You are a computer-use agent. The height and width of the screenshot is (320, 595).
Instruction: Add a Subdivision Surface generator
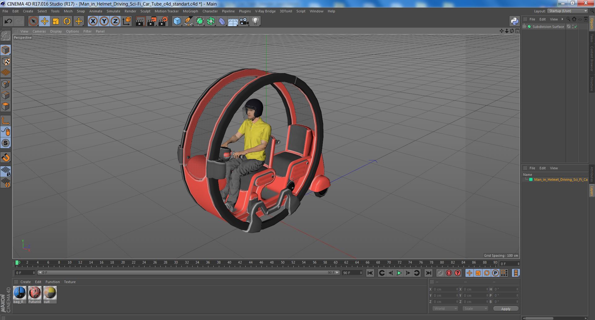(200, 21)
